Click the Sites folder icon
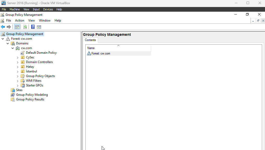265x150 pixels. coord(13,90)
